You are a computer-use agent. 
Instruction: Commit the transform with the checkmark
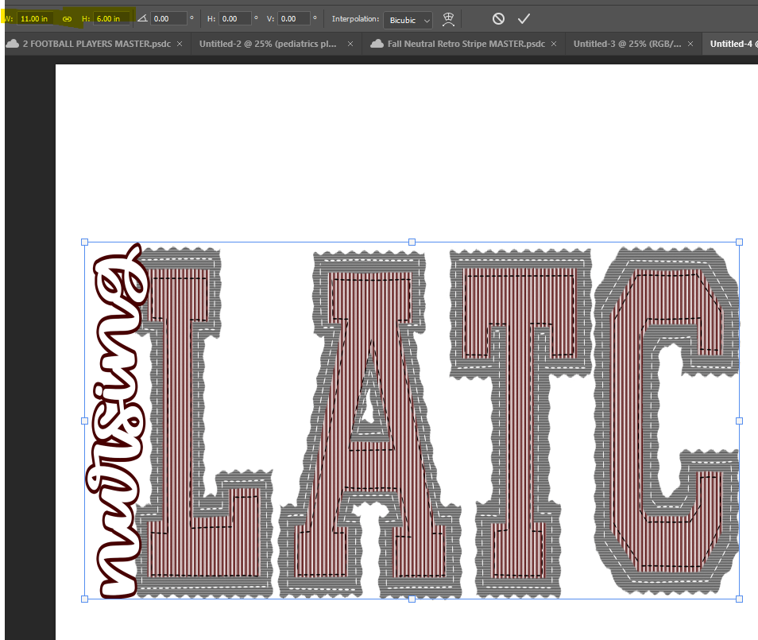click(524, 19)
